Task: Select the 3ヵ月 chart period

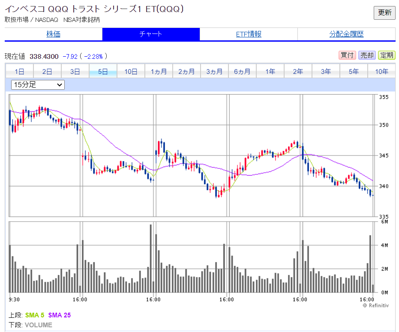Action: coord(215,71)
